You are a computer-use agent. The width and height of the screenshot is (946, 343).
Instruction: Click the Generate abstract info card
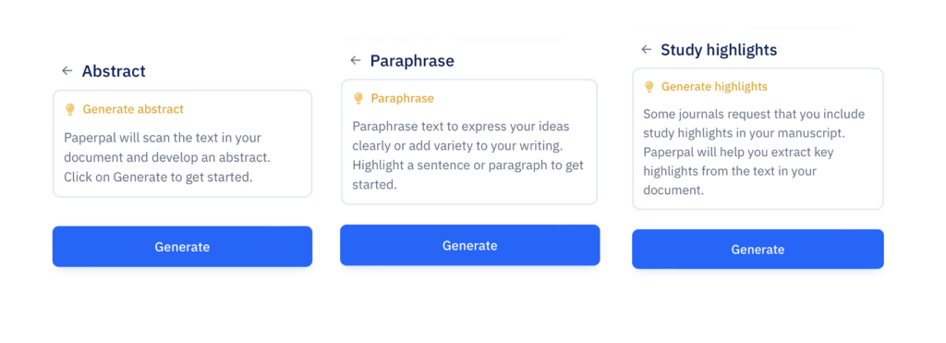point(182,143)
